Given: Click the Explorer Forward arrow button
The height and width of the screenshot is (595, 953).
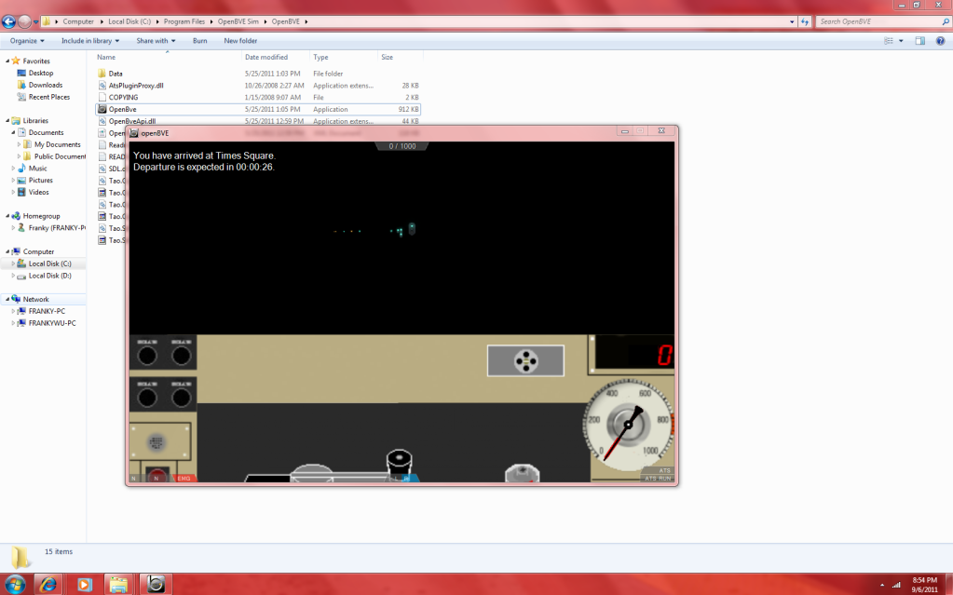Looking at the screenshot, I should pos(24,21).
